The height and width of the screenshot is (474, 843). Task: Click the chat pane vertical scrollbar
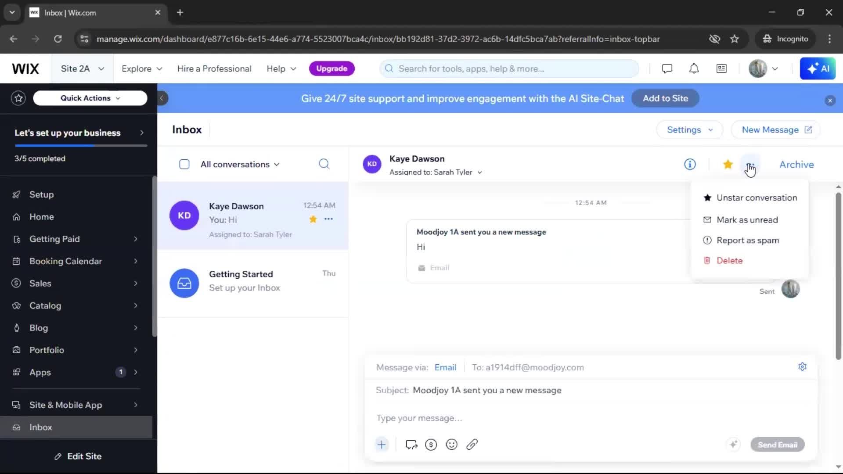(838, 276)
